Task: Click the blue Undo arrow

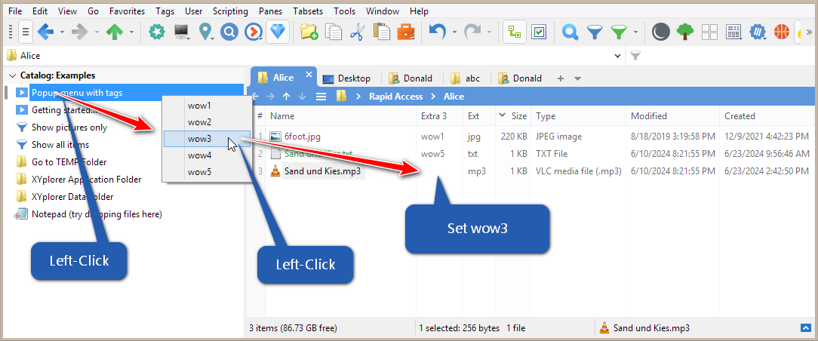Action: [437, 32]
